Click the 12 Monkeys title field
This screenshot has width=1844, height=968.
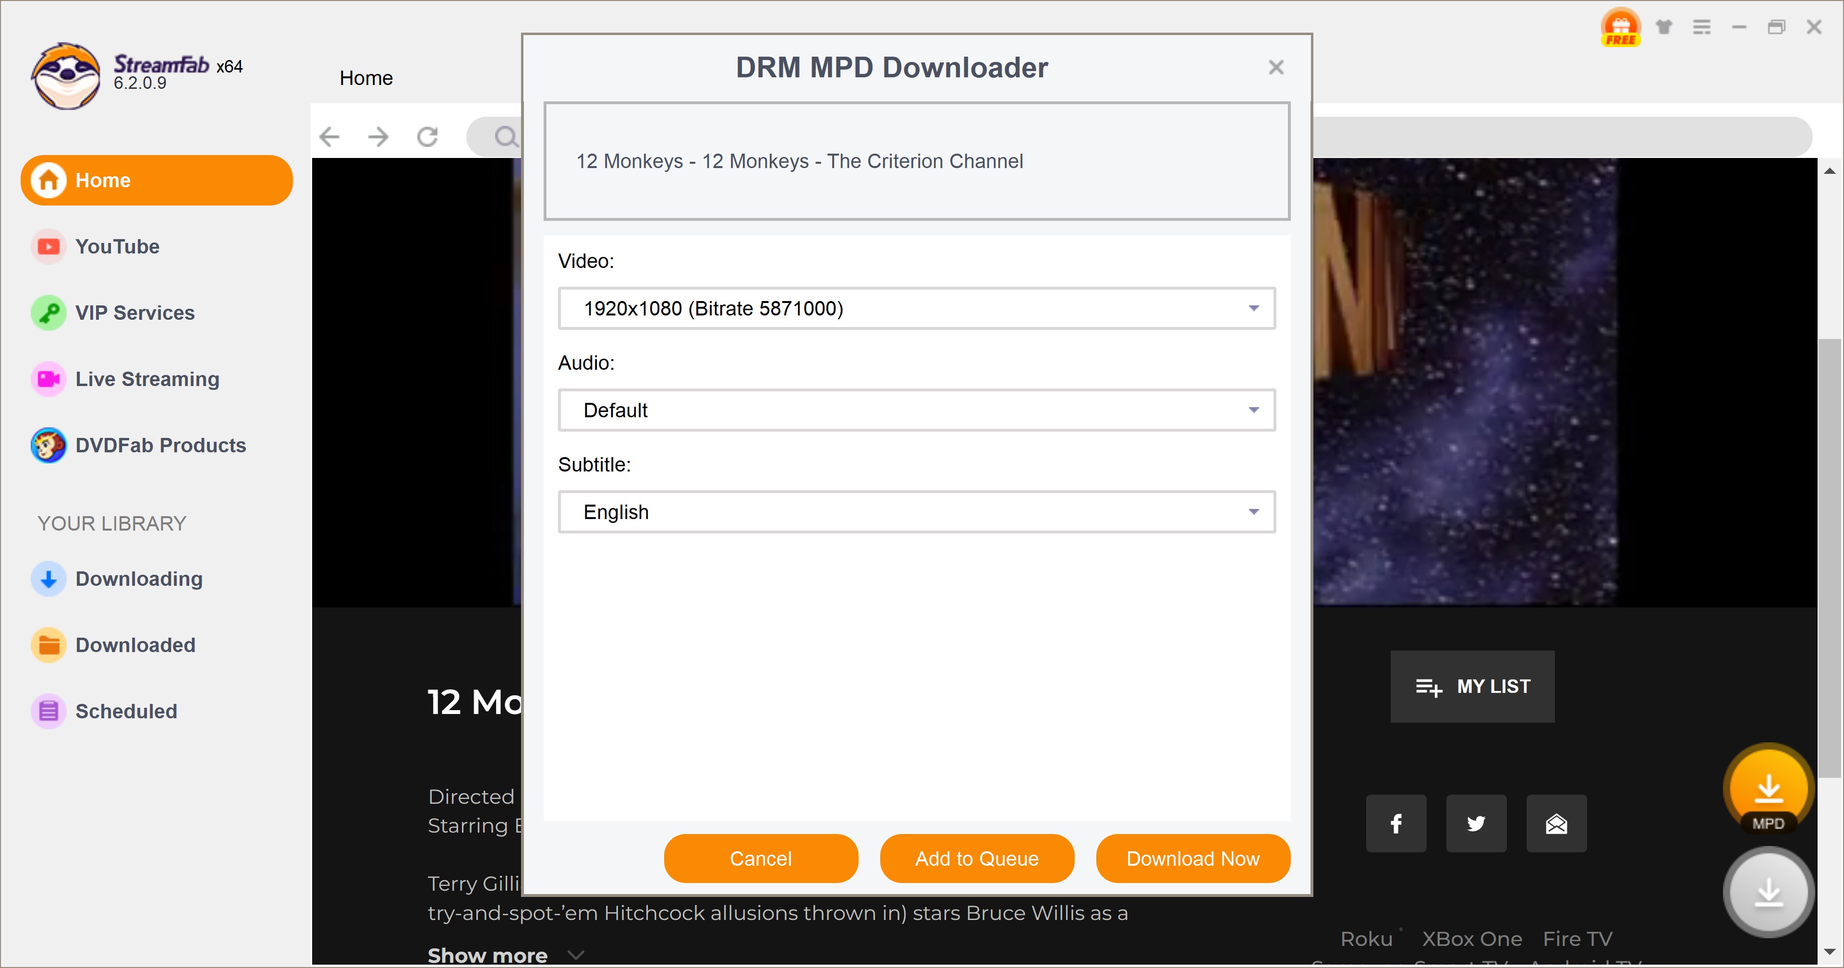pos(916,161)
